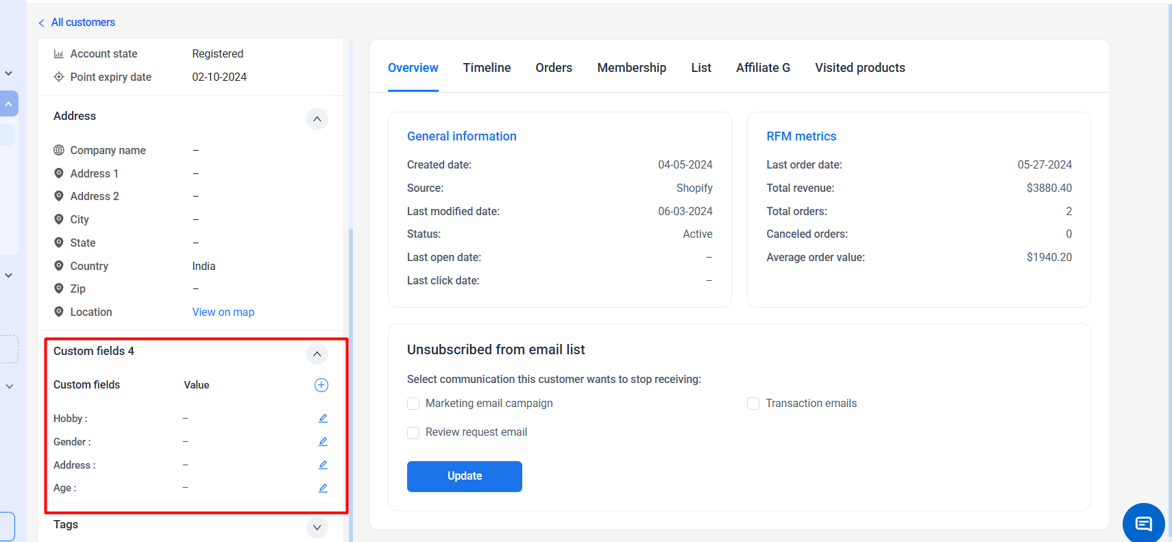
Task: Go to the Membership tab
Action: [x=631, y=68]
